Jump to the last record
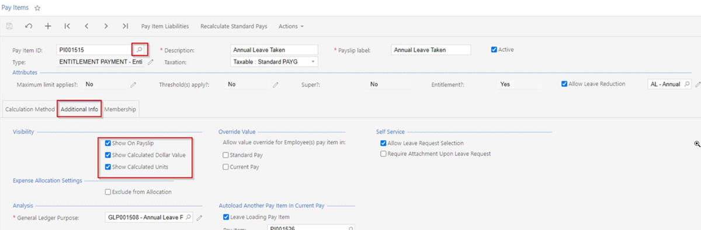Screen dimensions: 701x230 125,26
